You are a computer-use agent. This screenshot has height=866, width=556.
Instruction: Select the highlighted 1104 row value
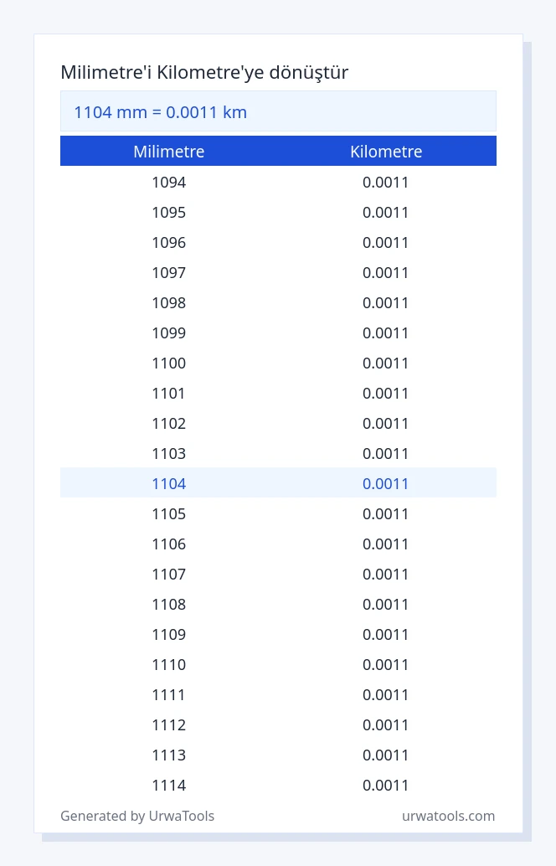pos(169,484)
